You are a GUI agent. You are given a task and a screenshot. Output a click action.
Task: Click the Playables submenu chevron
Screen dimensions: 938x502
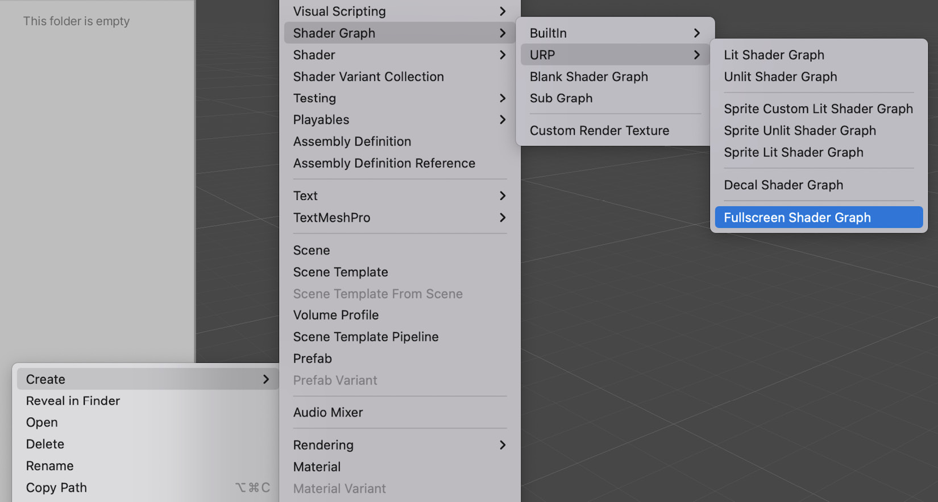503,119
